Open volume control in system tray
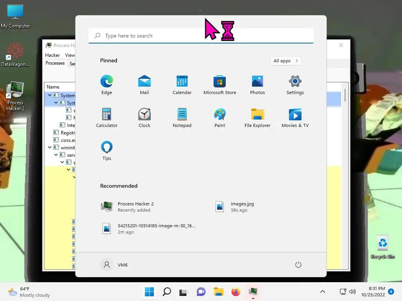Screen dimensions: 402x301 (x=353, y=292)
